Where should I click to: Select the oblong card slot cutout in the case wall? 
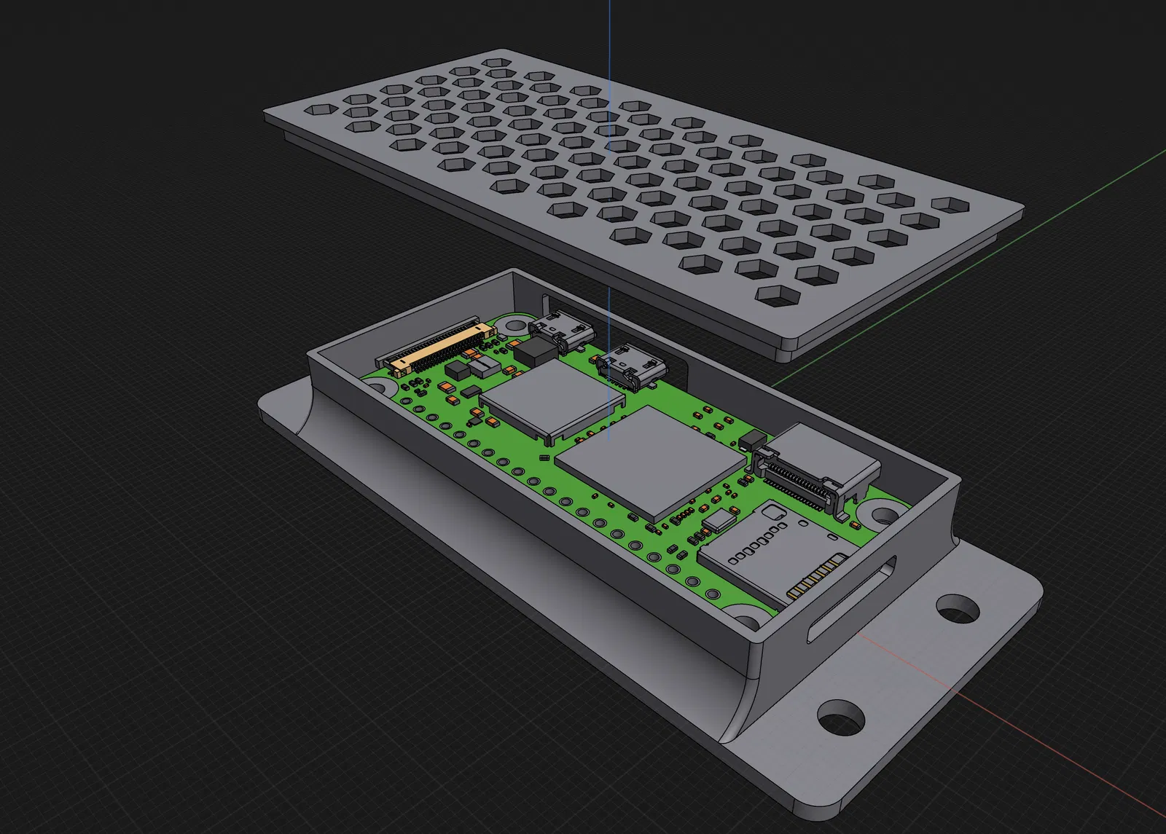[x=851, y=601]
